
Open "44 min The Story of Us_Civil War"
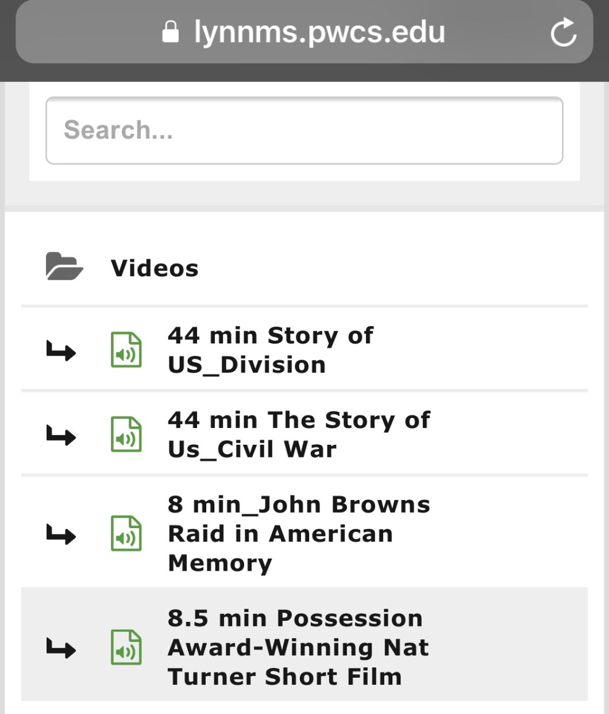tap(298, 434)
